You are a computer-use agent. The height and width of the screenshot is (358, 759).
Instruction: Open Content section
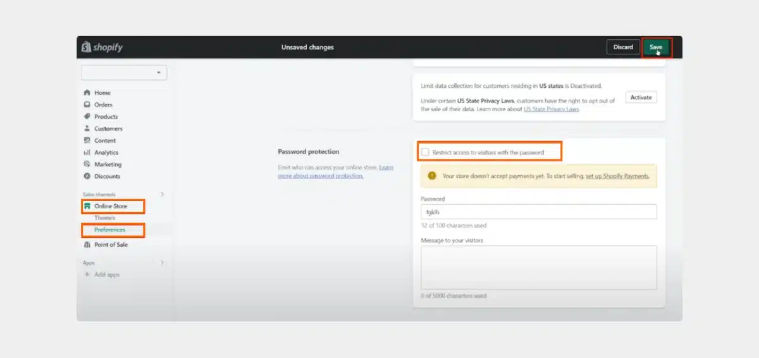pyautogui.click(x=105, y=140)
